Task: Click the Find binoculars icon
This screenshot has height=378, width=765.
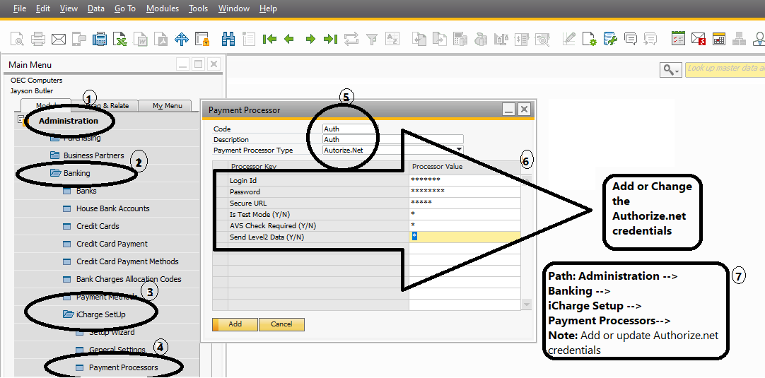Action: pos(228,39)
